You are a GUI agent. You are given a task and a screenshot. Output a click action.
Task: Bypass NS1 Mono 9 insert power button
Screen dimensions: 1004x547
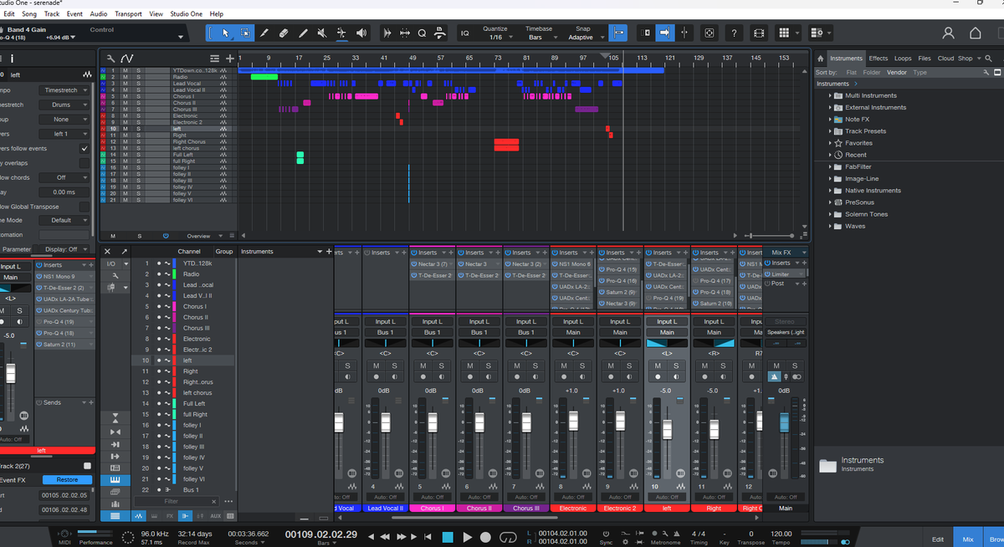(38, 276)
